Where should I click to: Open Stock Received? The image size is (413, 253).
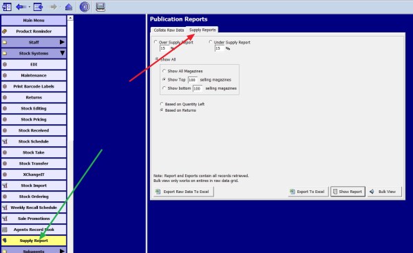click(x=34, y=130)
